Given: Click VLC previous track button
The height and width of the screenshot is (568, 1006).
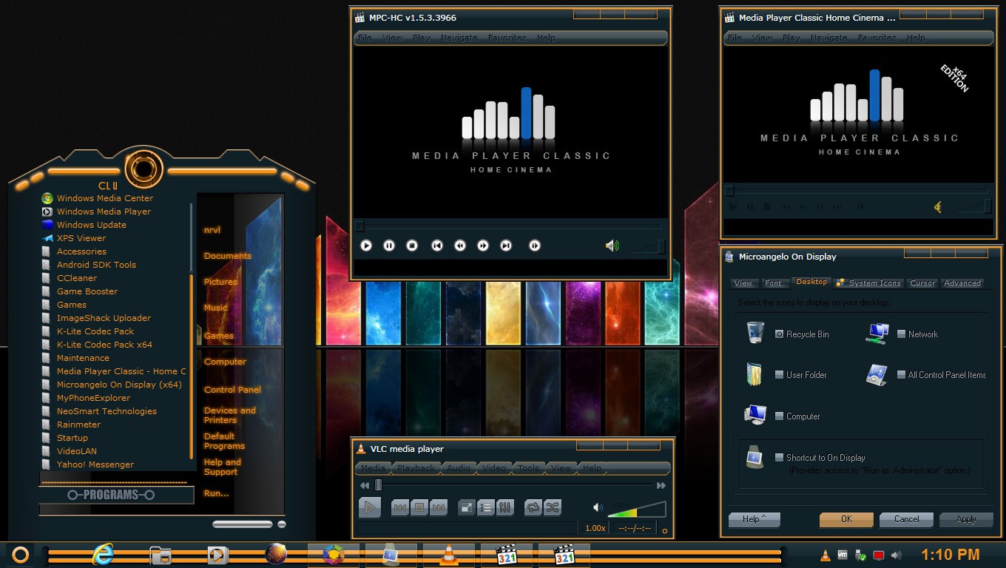Looking at the screenshot, I should [400, 507].
